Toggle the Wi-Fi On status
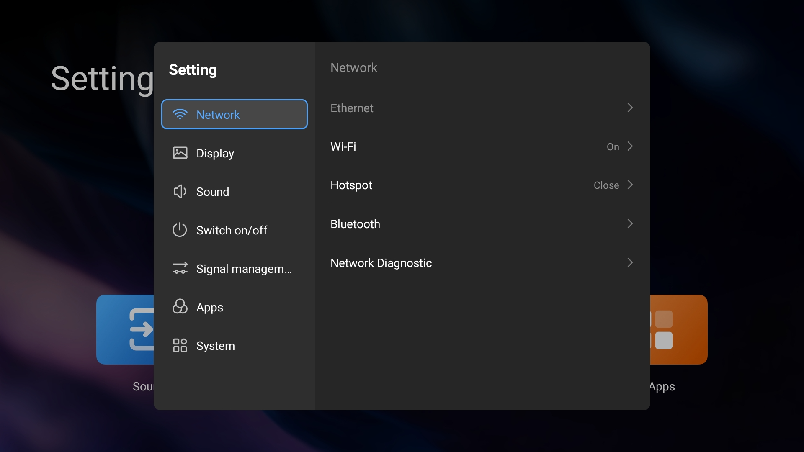Screen dimensions: 804x452 point(613,147)
